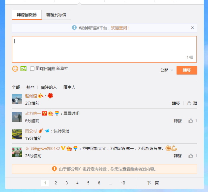Select current page 1 in pagination
Image resolution: width=208 pixels, height=192 pixels.
click(x=45, y=183)
